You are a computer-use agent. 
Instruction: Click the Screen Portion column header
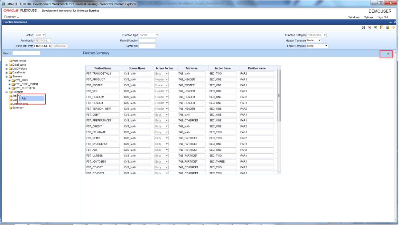[164, 68]
